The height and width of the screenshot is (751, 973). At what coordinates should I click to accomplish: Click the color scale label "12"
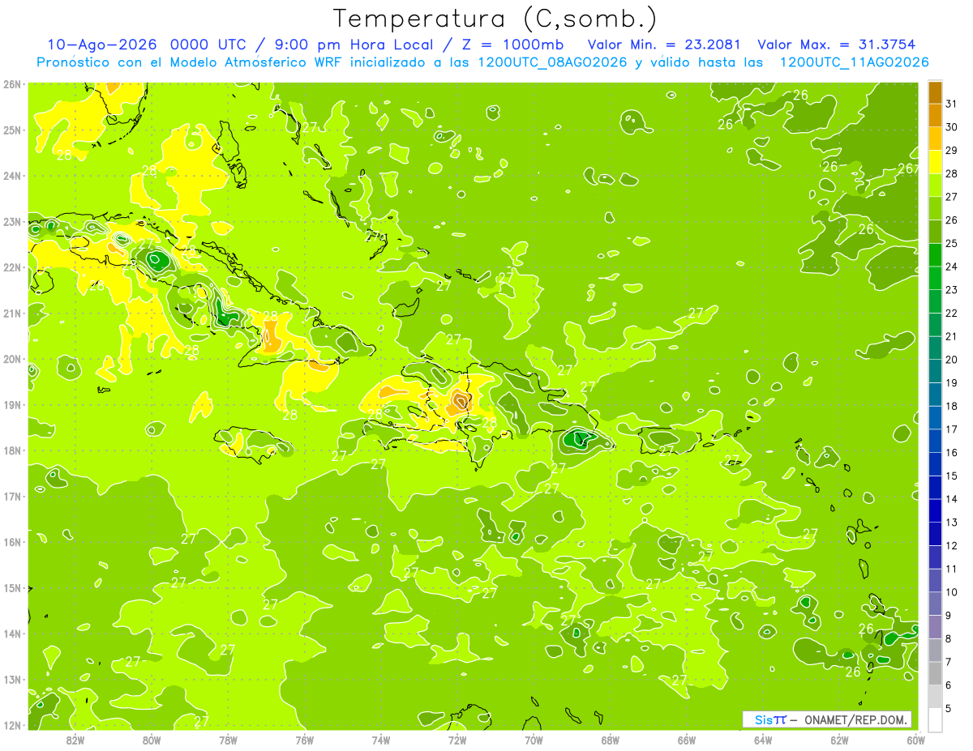tap(951, 545)
